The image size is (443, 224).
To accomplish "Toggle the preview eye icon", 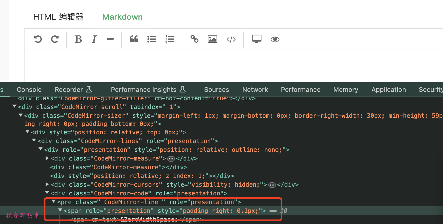I will coord(275,39).
